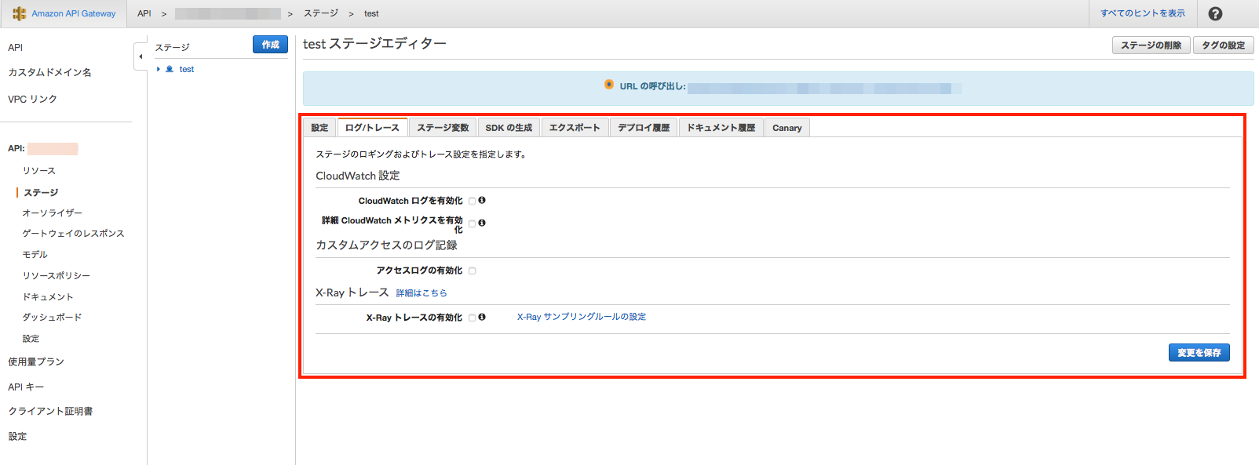Open カスタムドメイン名 in the sidebar
Screen dimensions: 1259x465
point(49,72)
